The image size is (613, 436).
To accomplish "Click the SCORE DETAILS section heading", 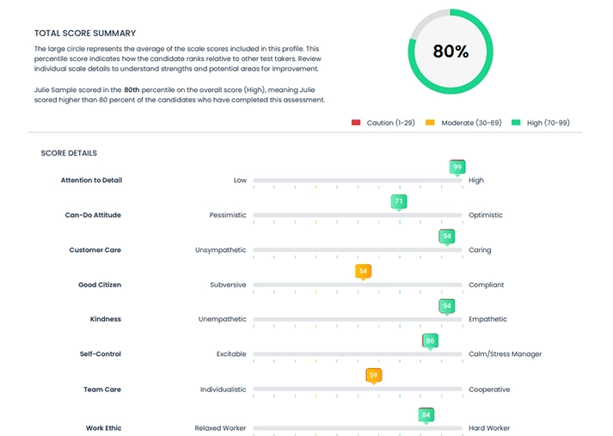I will click(x=69, y=153).
